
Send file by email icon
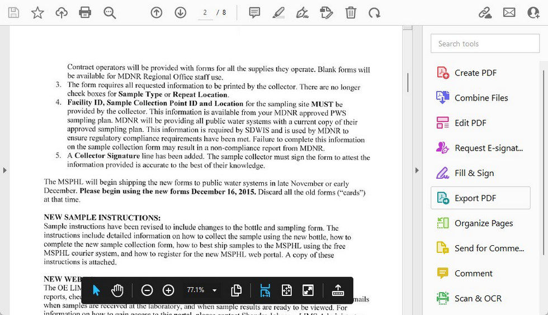509,13
